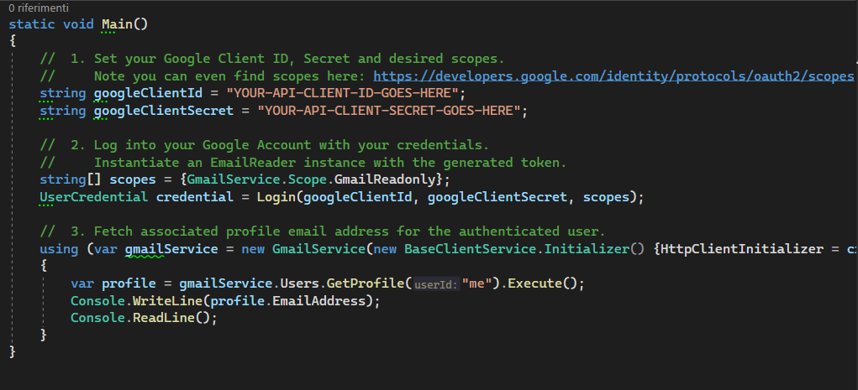
Task: Click the "YOUR-API-CLIENT-SECRET-GOES-HERE" string literal
Action: [x=392, y=111]
